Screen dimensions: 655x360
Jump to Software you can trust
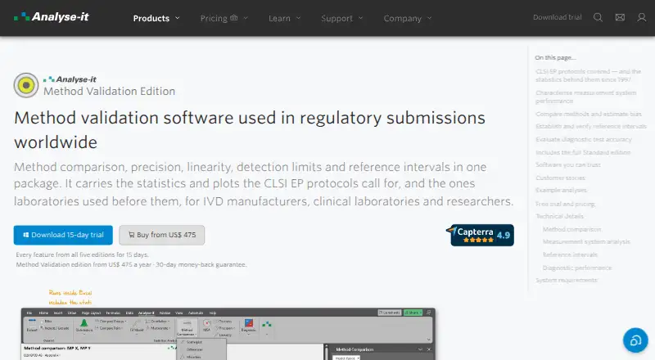568,165
